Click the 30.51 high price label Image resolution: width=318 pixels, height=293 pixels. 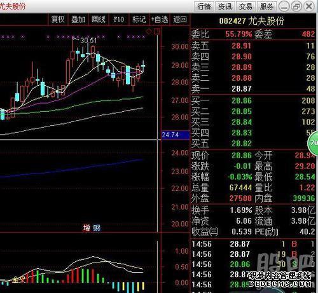click(88, 40)
